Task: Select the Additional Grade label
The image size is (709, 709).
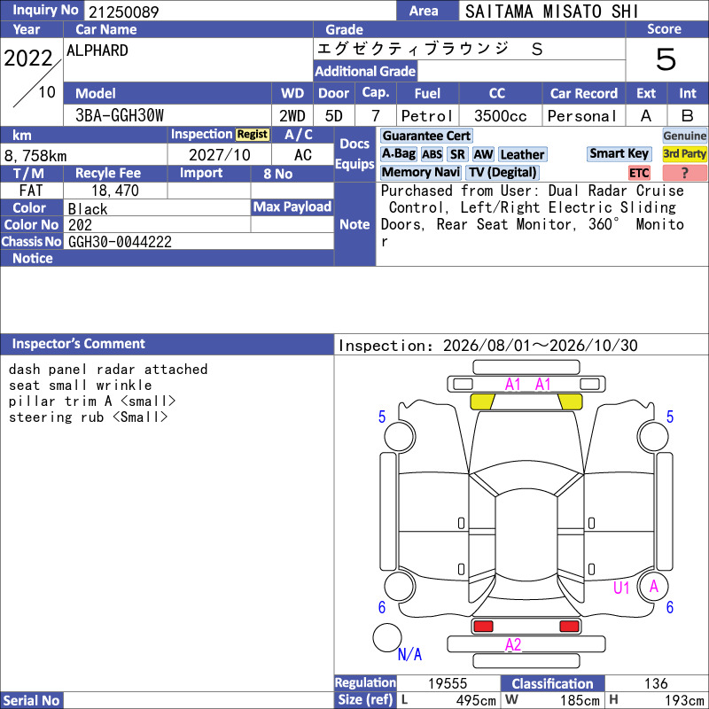Action: (x=365, y=71)
